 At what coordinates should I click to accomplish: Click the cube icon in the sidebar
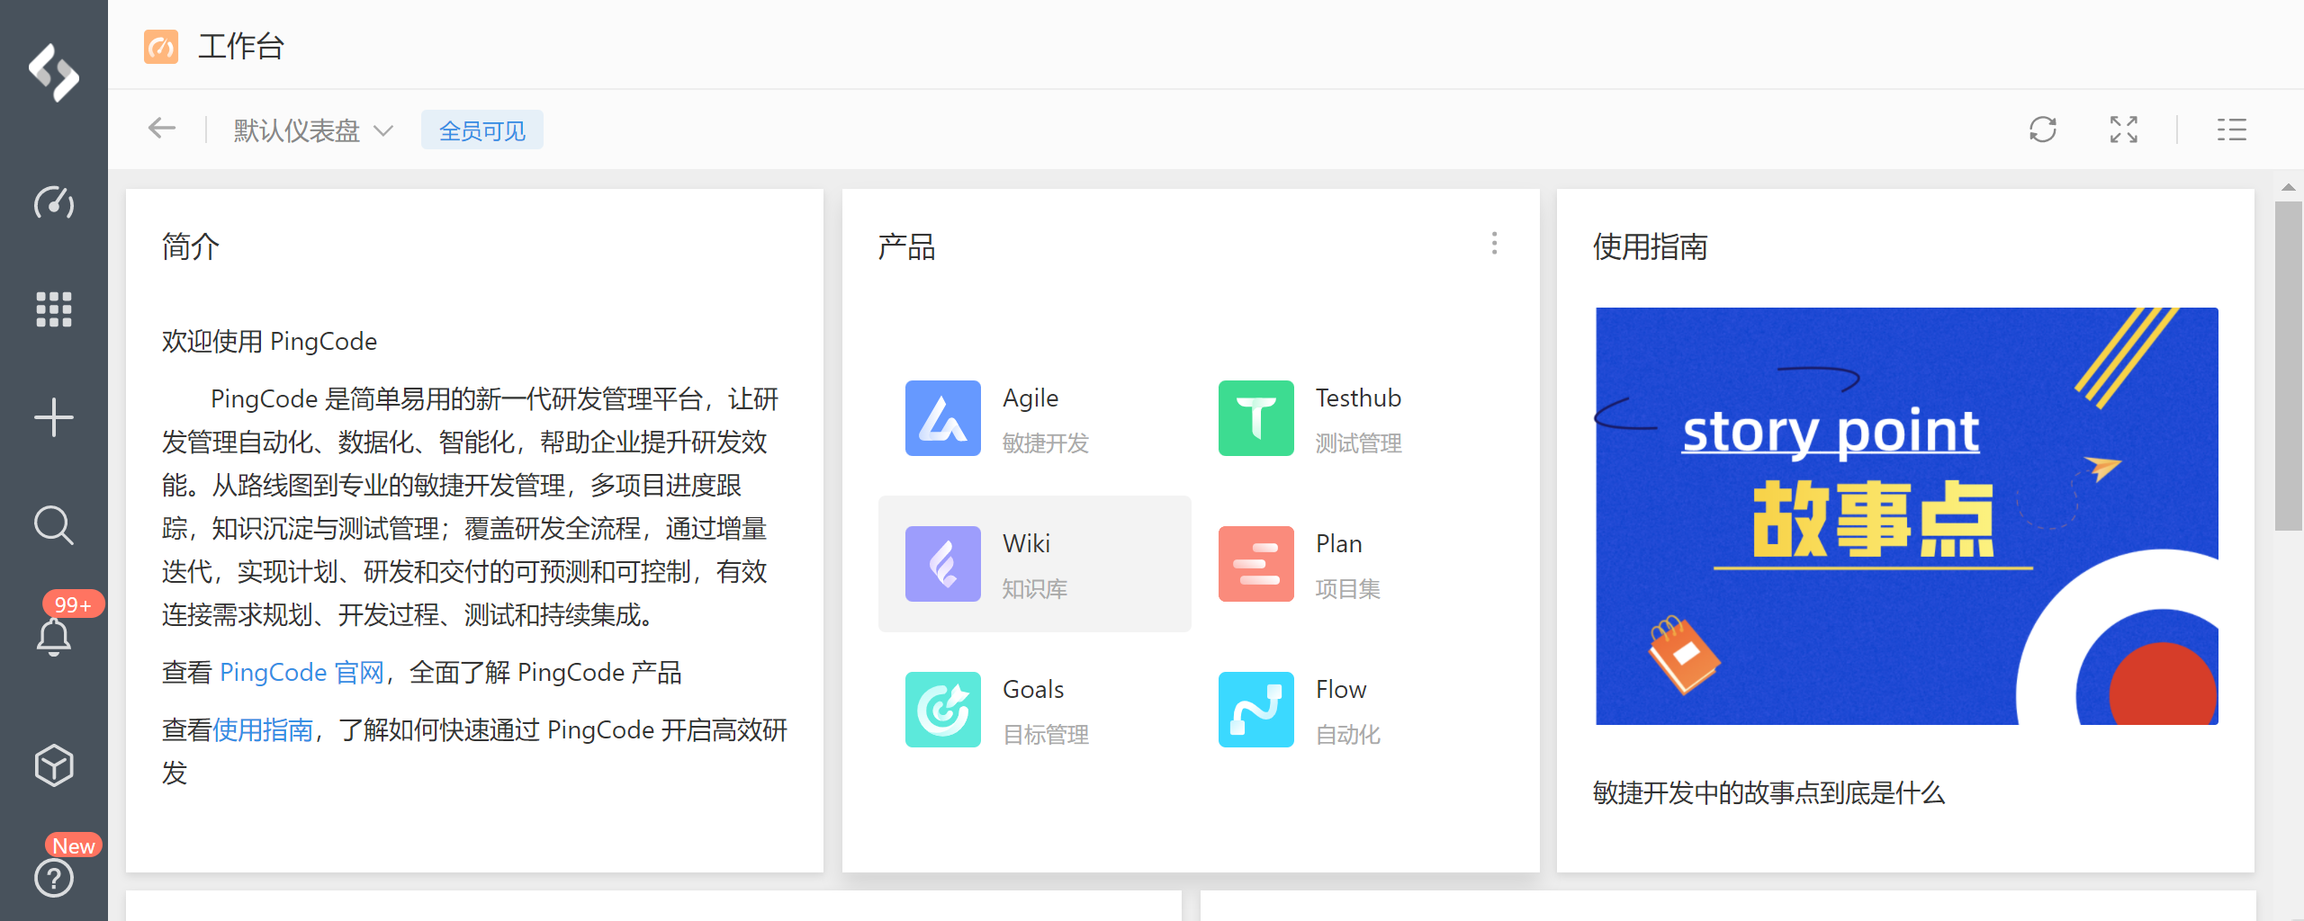(54, 765)
